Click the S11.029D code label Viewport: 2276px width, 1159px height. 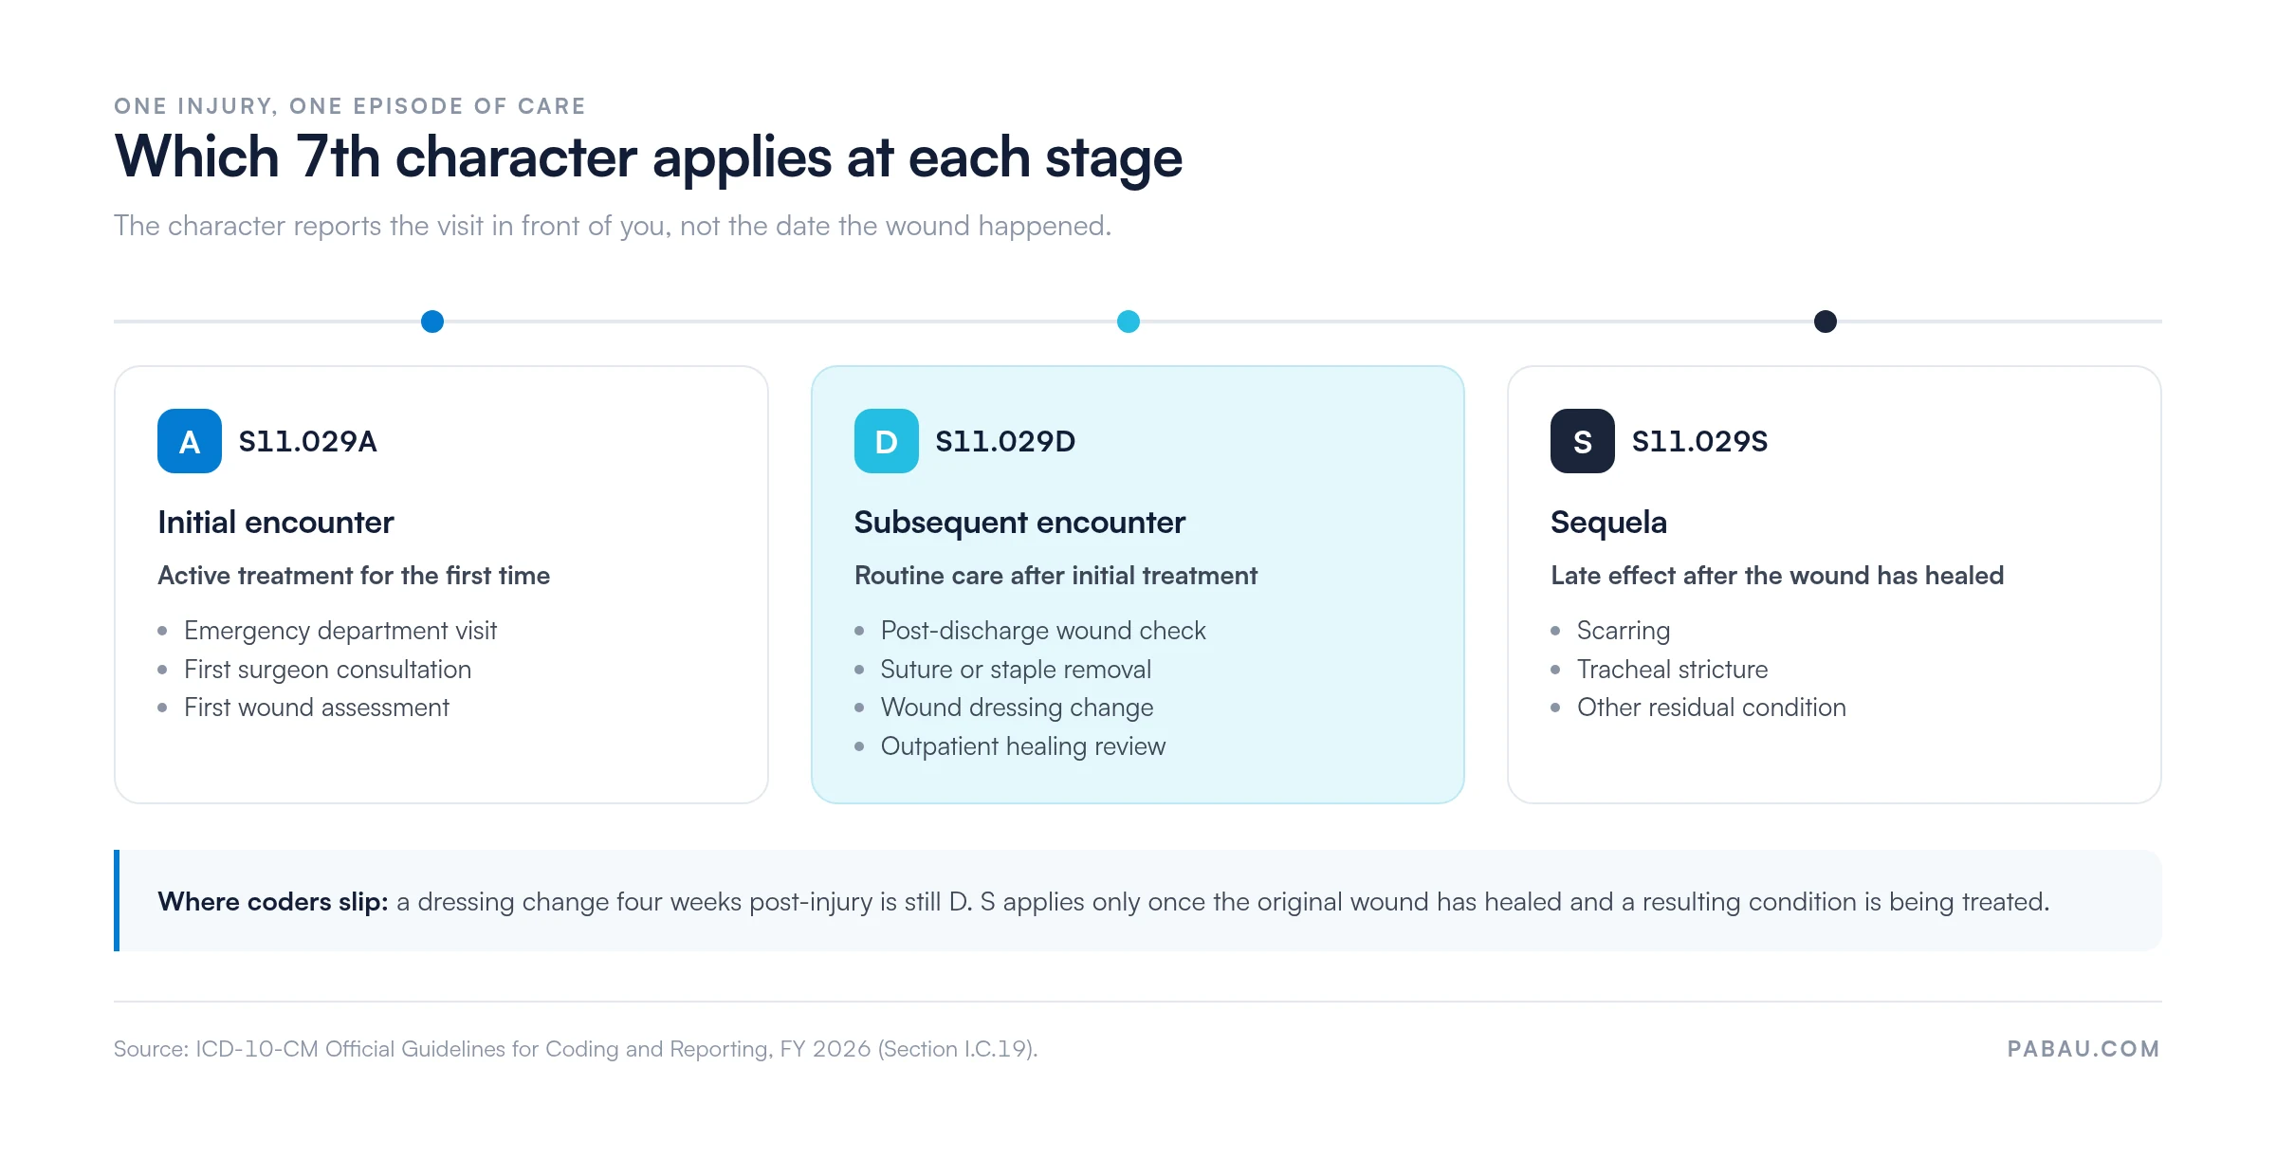point(1004,441)
